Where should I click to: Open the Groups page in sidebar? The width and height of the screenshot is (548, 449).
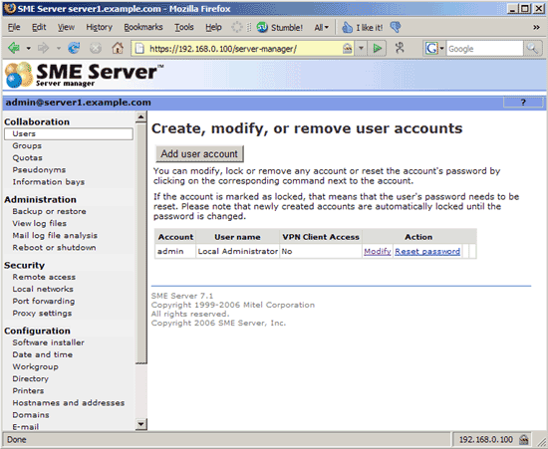click(x=27, y=146)
